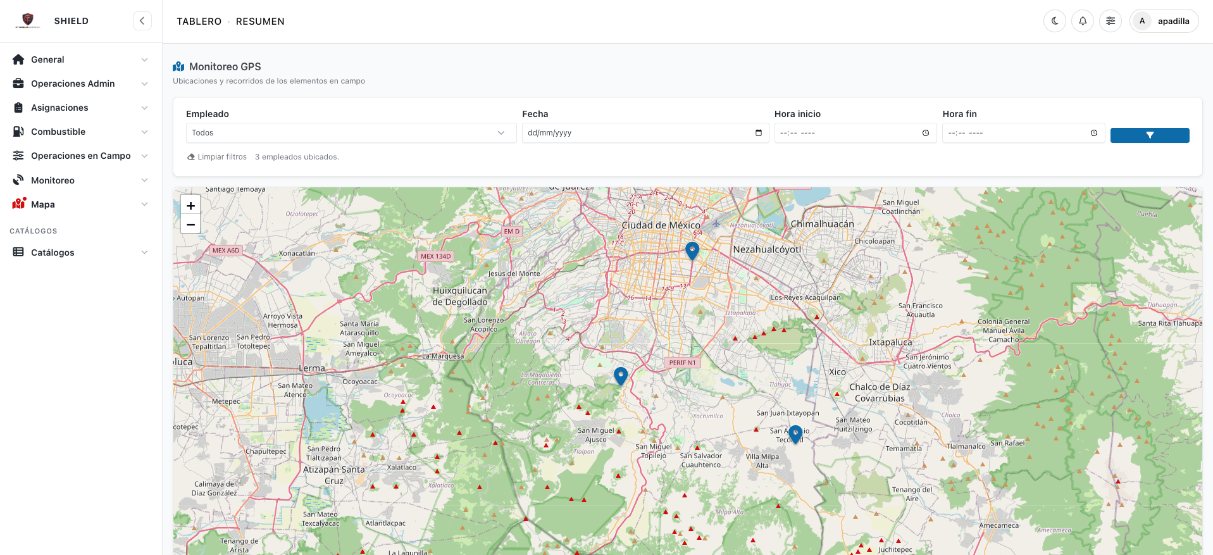The image size is (1213, 555).
Task: Collapse the sidebar with the chevron button
Action: (x=142, y=21)
